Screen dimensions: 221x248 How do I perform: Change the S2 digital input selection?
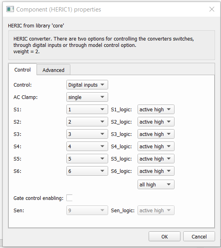click(87, 122)
